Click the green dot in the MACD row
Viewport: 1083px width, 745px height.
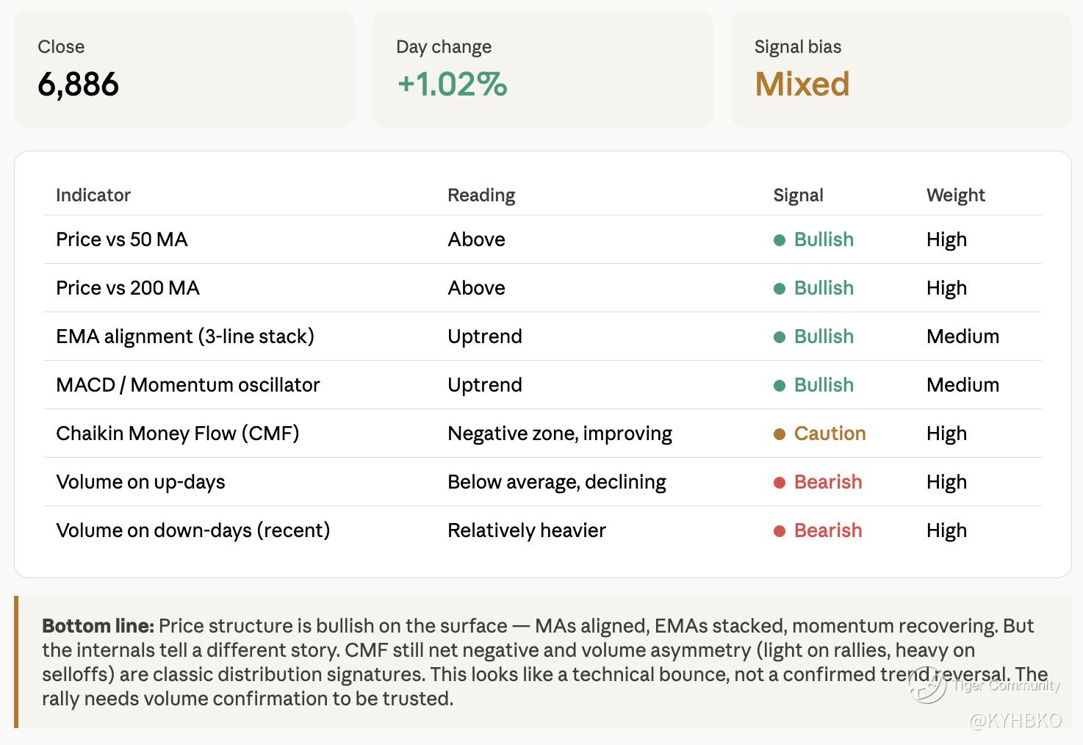coord(780,386)
